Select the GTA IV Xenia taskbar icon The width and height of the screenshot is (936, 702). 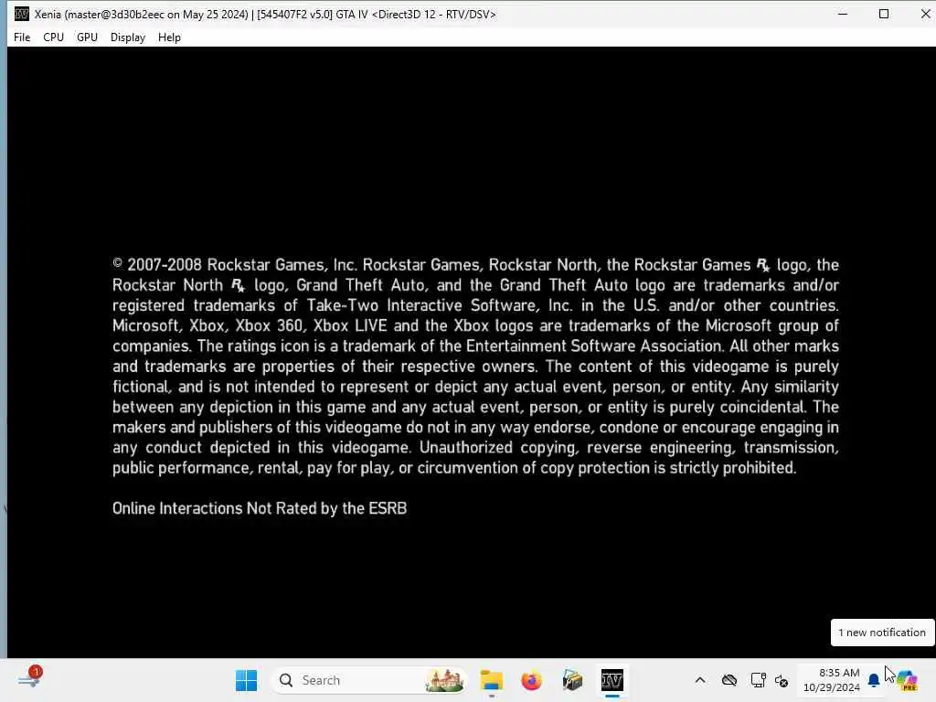[x=612, y=680]
